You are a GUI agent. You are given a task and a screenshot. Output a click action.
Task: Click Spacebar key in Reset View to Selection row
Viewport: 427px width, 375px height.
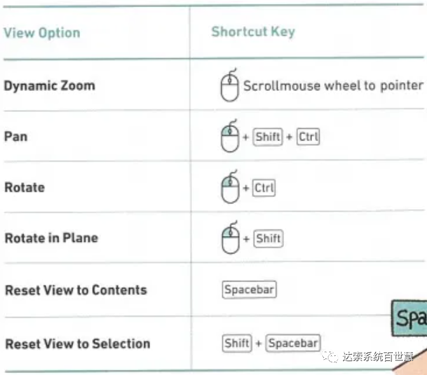(293, 343)
